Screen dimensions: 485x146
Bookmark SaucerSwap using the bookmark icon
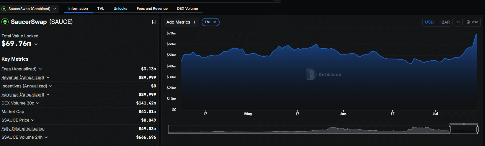[x=153, y=22]
